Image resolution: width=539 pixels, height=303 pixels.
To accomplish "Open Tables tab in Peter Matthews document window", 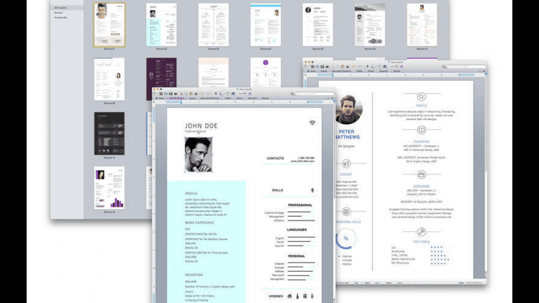I will tap(359, 71).
